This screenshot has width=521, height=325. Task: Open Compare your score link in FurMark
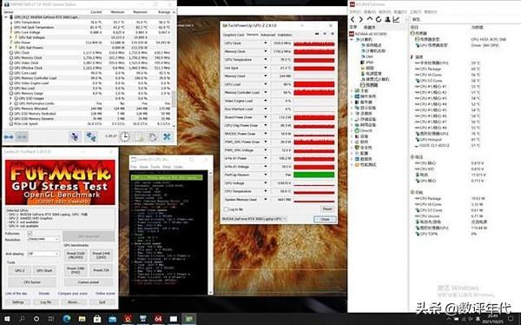[73, 294]
